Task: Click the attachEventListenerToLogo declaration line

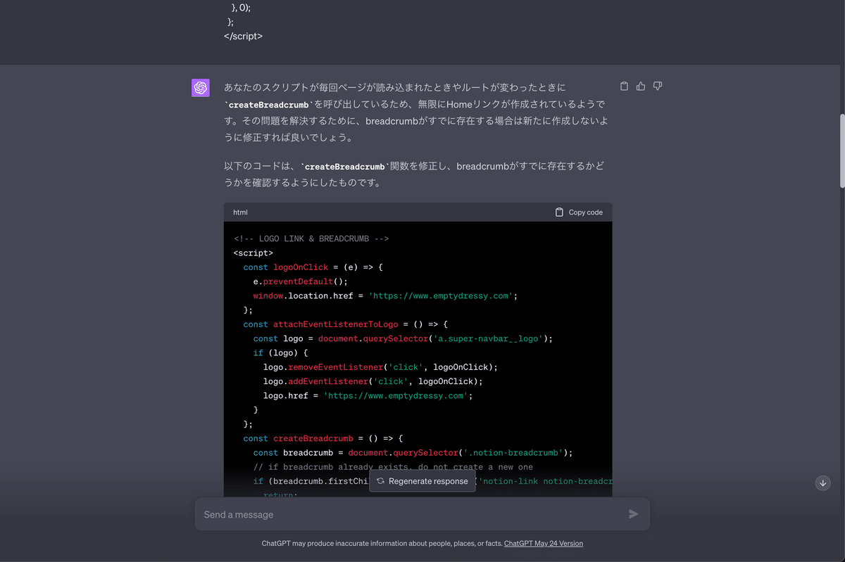Action: pos(346,324)
